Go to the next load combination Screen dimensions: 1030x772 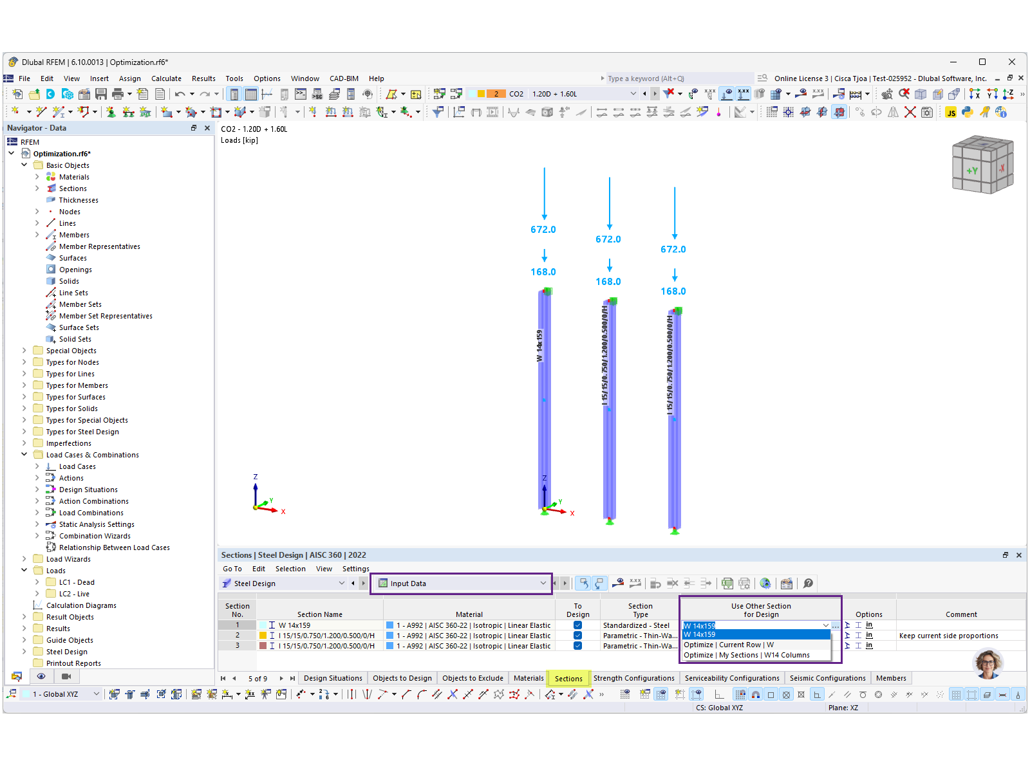(x=655, y=94)
